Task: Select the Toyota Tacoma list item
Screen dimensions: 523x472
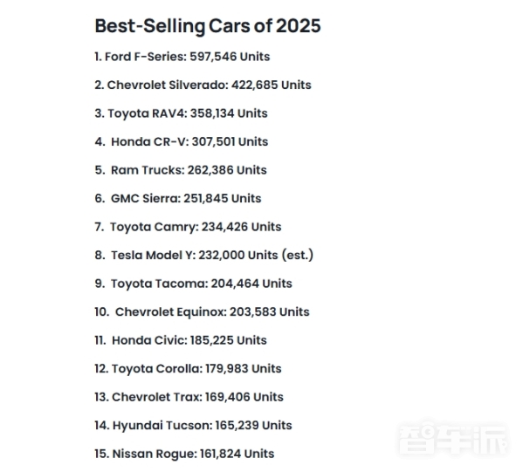Action: (x=193, y=284)
